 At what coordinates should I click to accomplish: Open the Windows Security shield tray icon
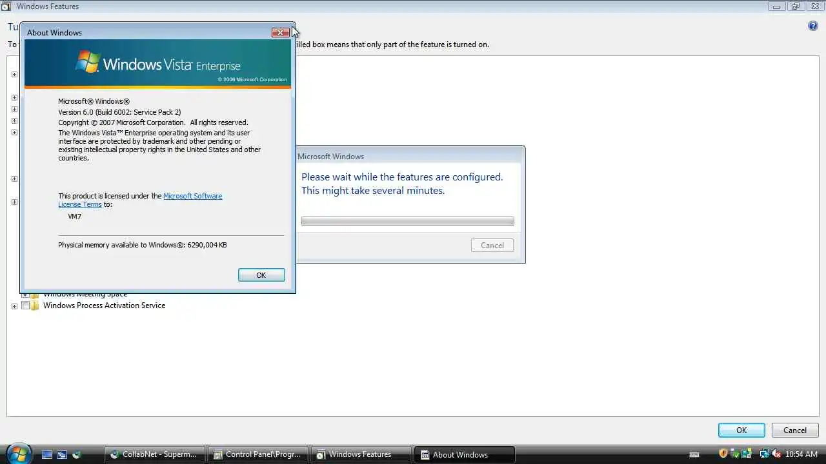(723, 454)
